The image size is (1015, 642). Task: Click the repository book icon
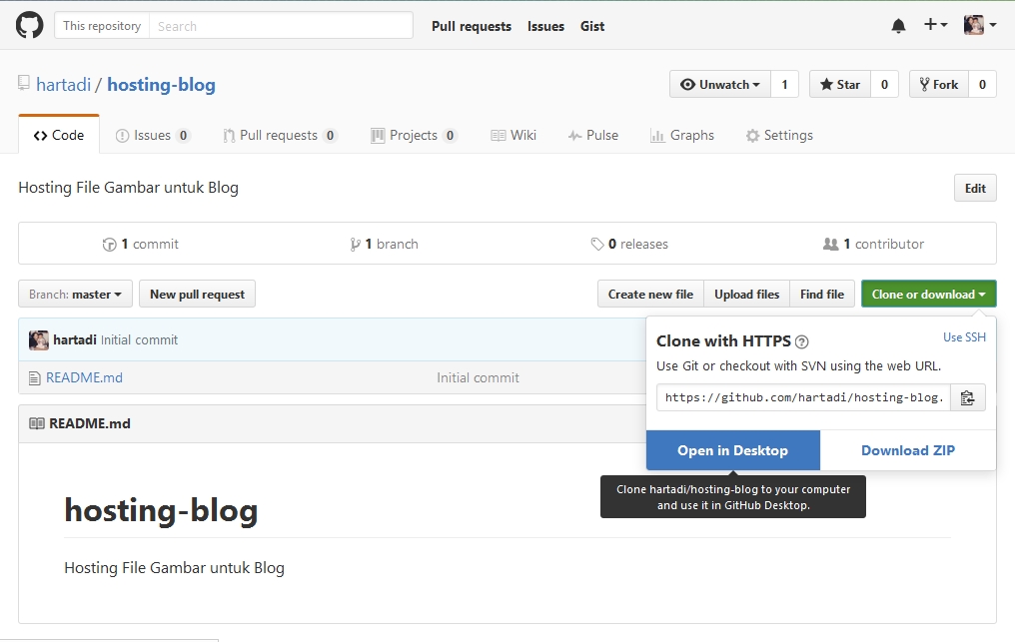(x=24, y=83)
